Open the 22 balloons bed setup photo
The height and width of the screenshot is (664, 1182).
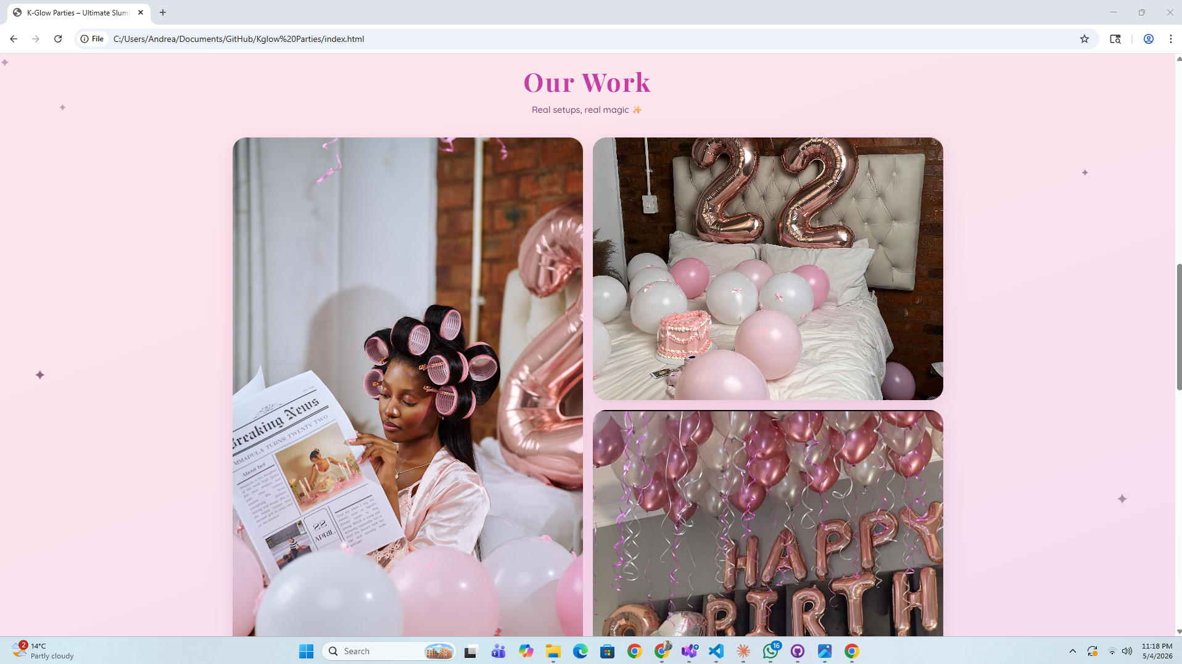(768, 269)
